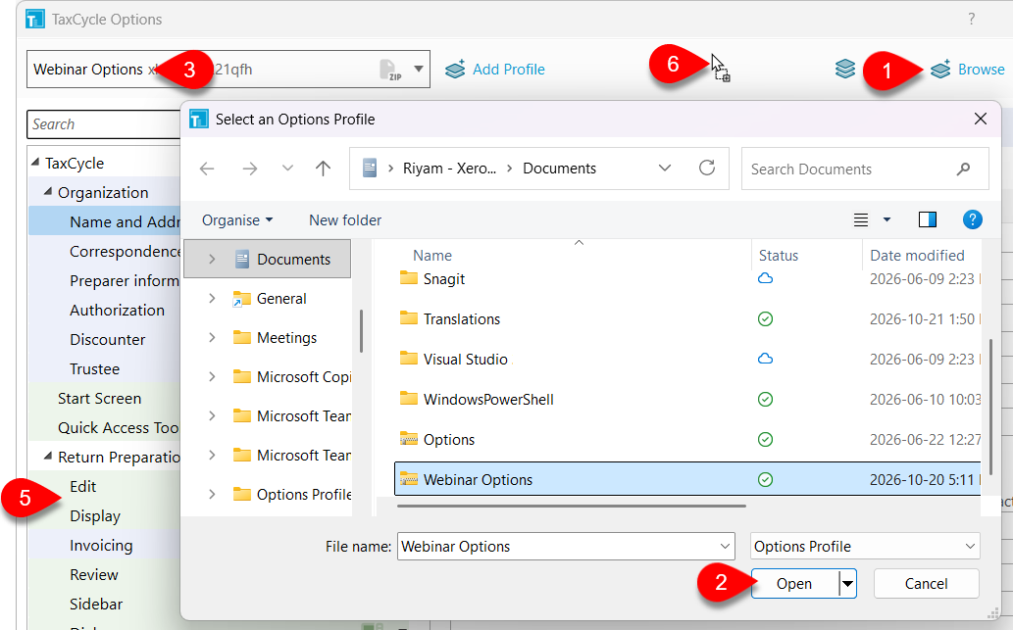Go up one folder level
Viewport: 1013px width, 630px height.
coord(323,169)
